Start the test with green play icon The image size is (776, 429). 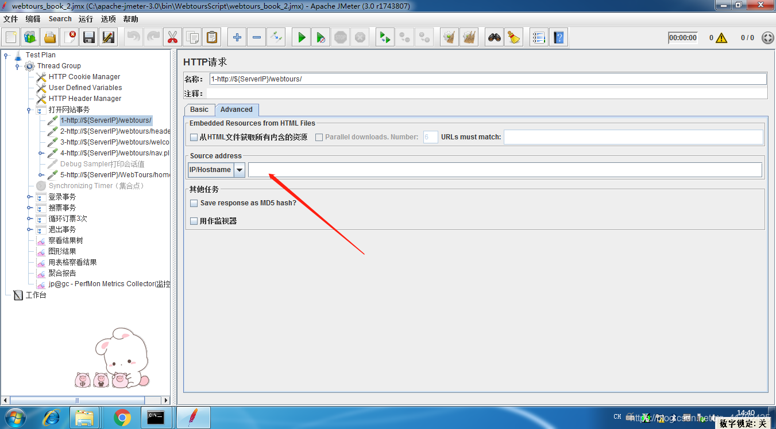(x=301, y=38)
